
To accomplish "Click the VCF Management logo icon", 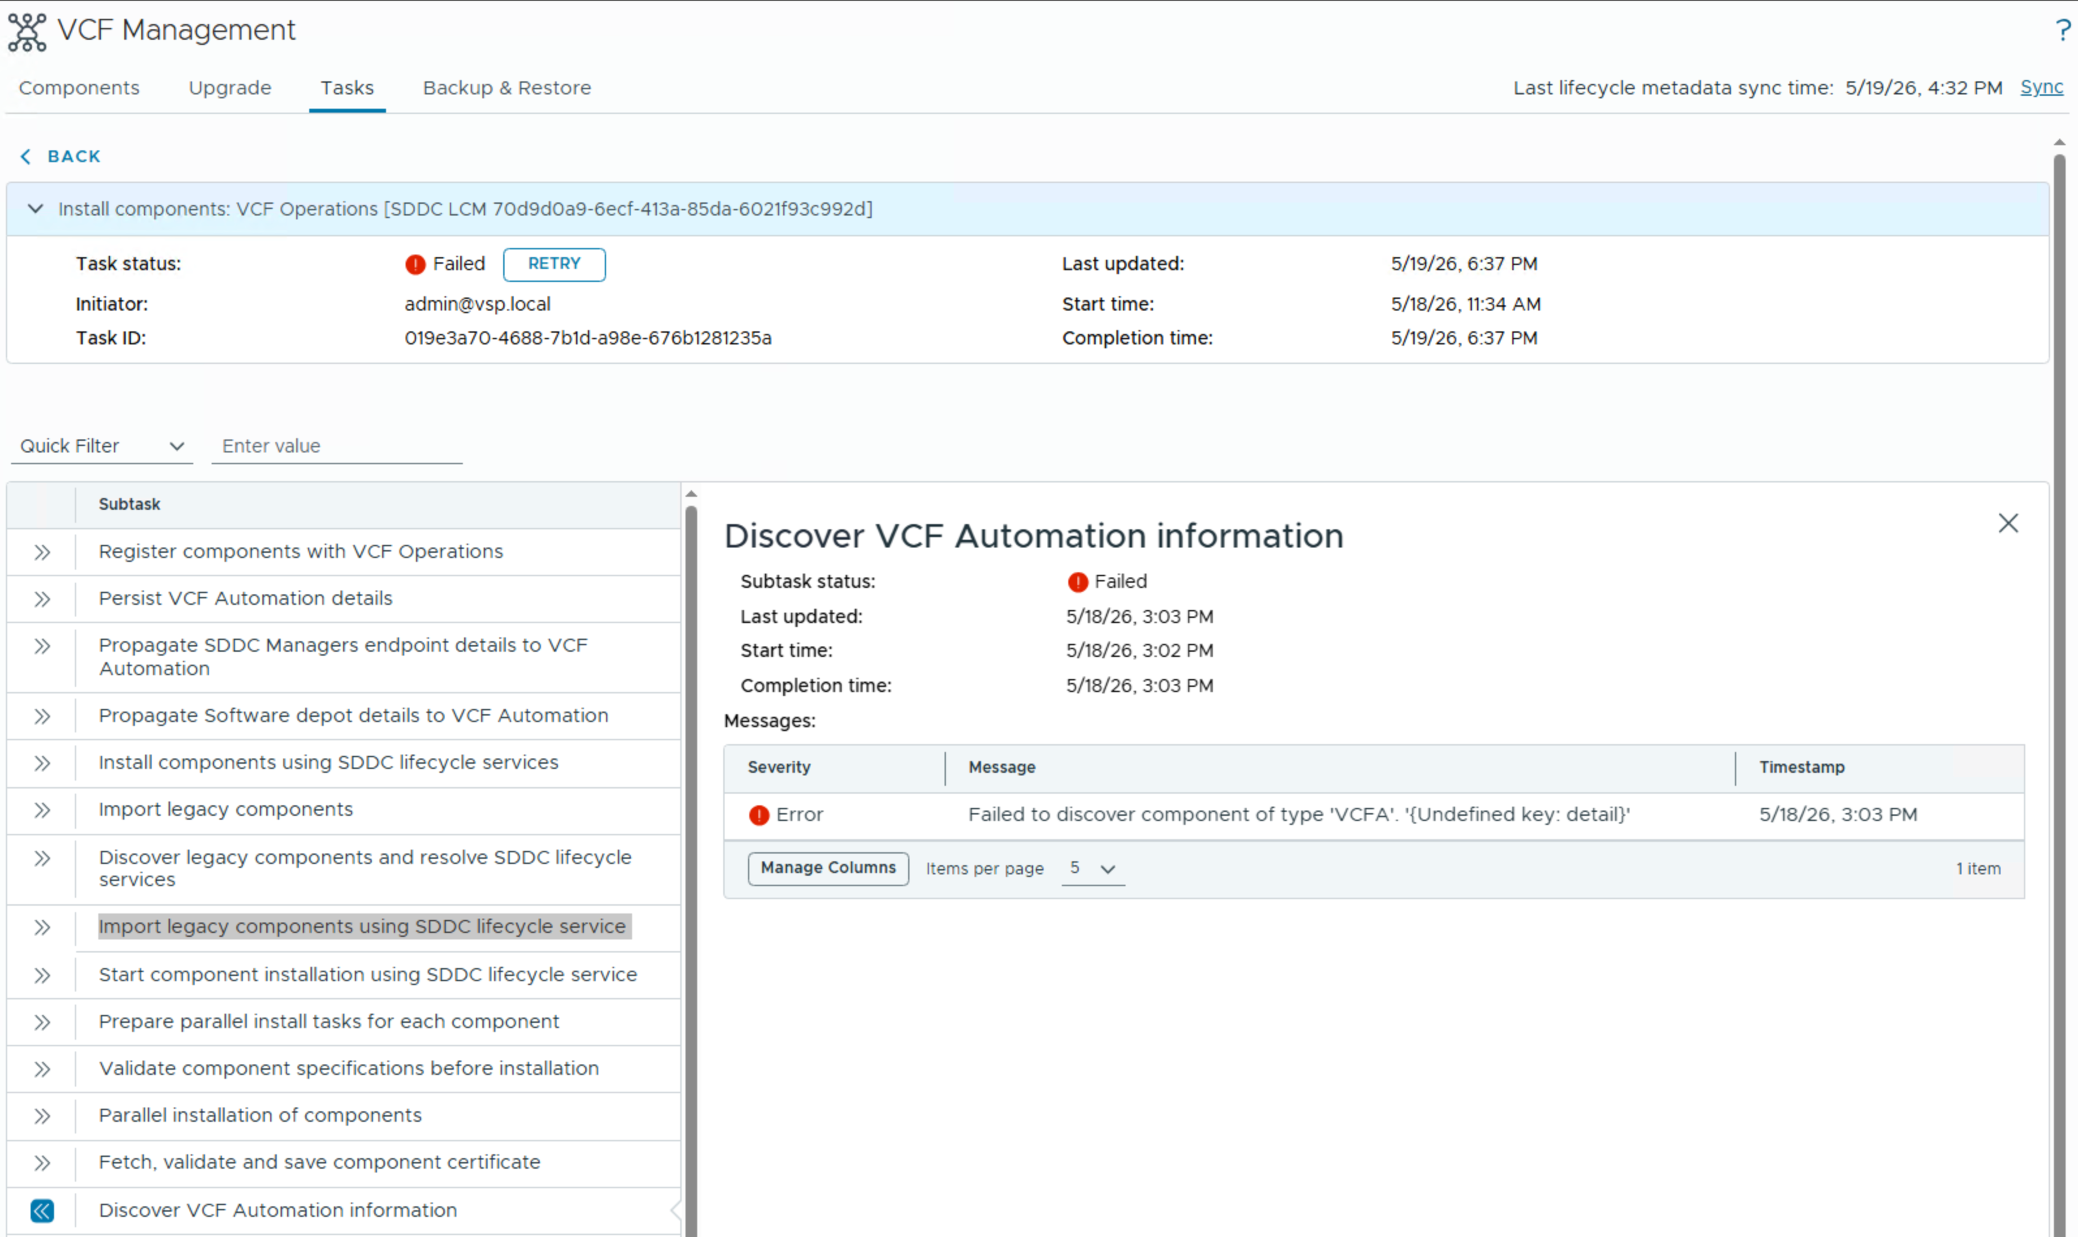I will (27, 32).
